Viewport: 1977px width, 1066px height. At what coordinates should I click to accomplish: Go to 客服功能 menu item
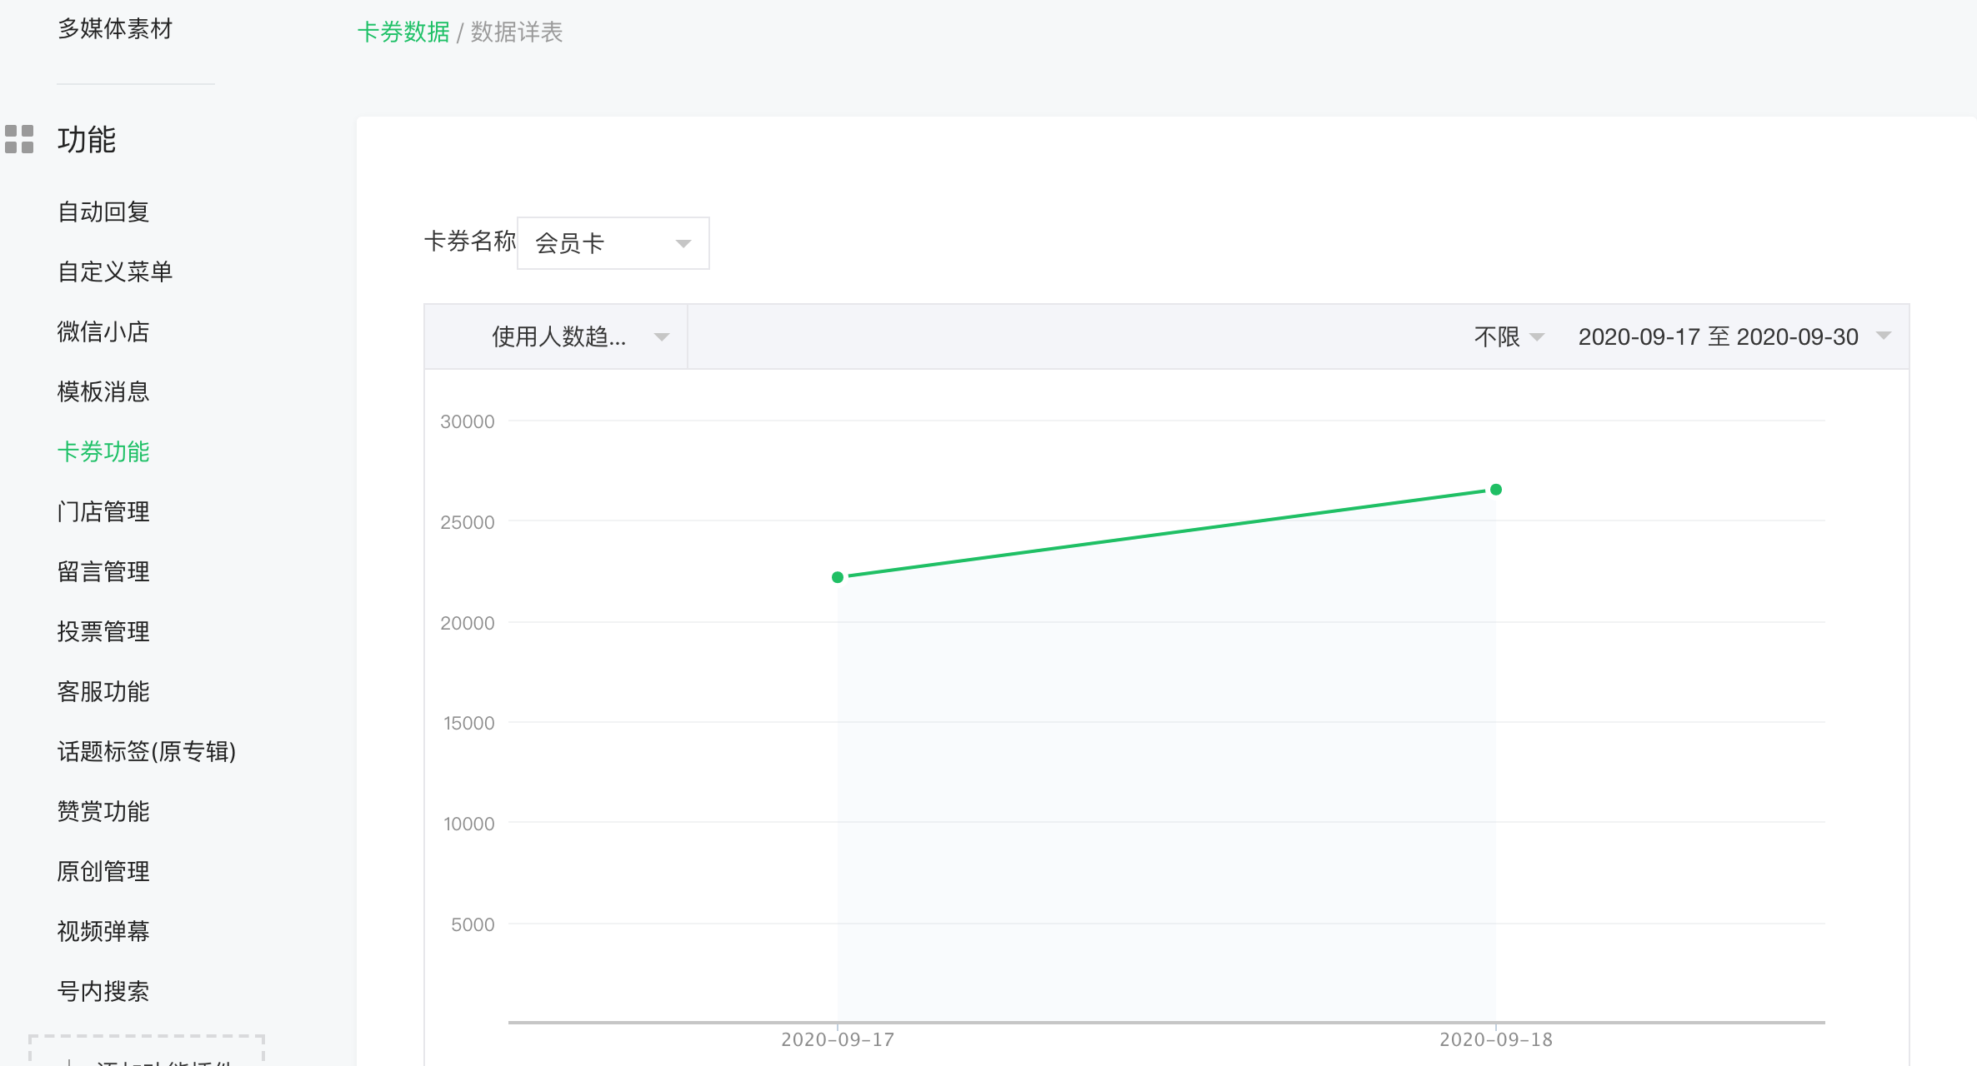pos(103,691)
